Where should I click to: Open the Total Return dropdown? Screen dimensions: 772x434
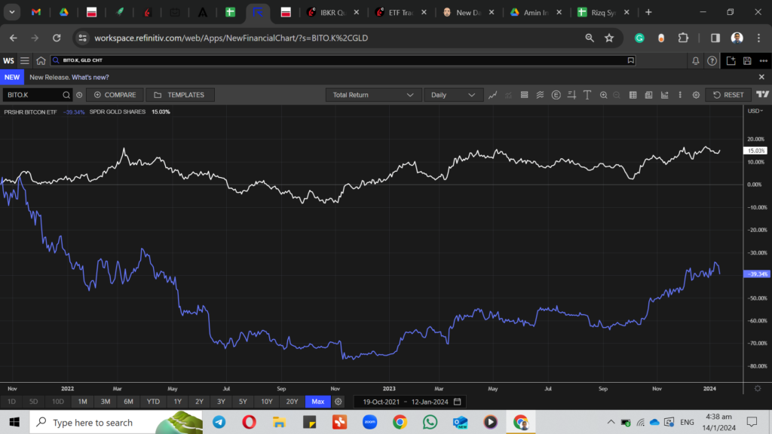[x=373, y=94]
